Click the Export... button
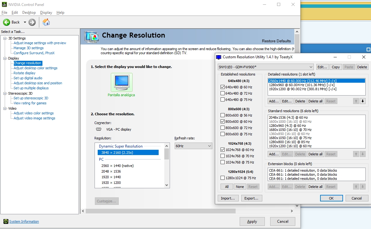371x229 pixels. (x=251, y=198)
